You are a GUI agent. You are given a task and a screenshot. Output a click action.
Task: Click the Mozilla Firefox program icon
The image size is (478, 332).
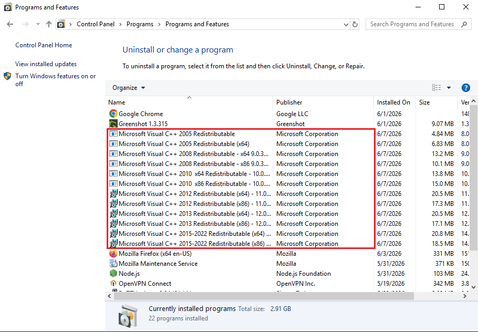[113, 254]
